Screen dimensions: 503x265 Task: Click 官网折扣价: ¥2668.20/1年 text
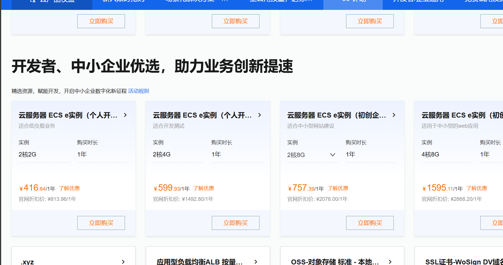[452, 199]
